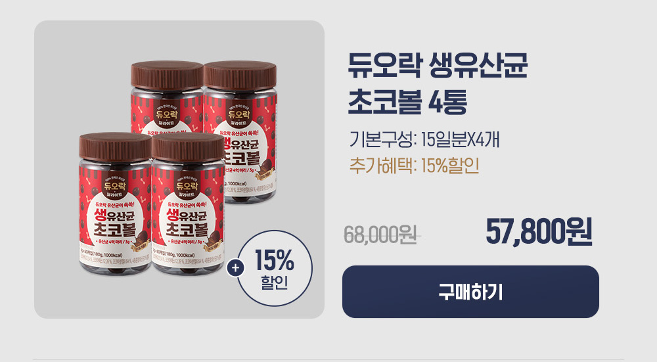The height and width of the screenshot is (362, 657).
Task: Select the back-left chocoball jar
Action: [x=167, y=97]
